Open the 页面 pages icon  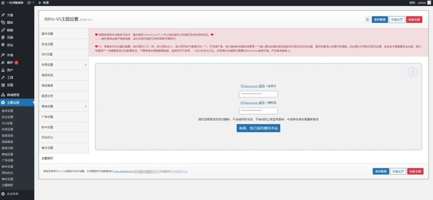pyautogui.click(x=3, y=38)
